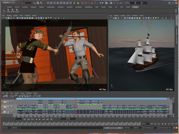Select the Custom shelf tab
This screenshot has width=179, height=134.
(x=135, y=7)
